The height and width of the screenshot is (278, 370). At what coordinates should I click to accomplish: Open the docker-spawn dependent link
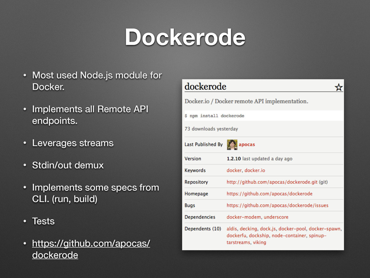coord(325,229)
